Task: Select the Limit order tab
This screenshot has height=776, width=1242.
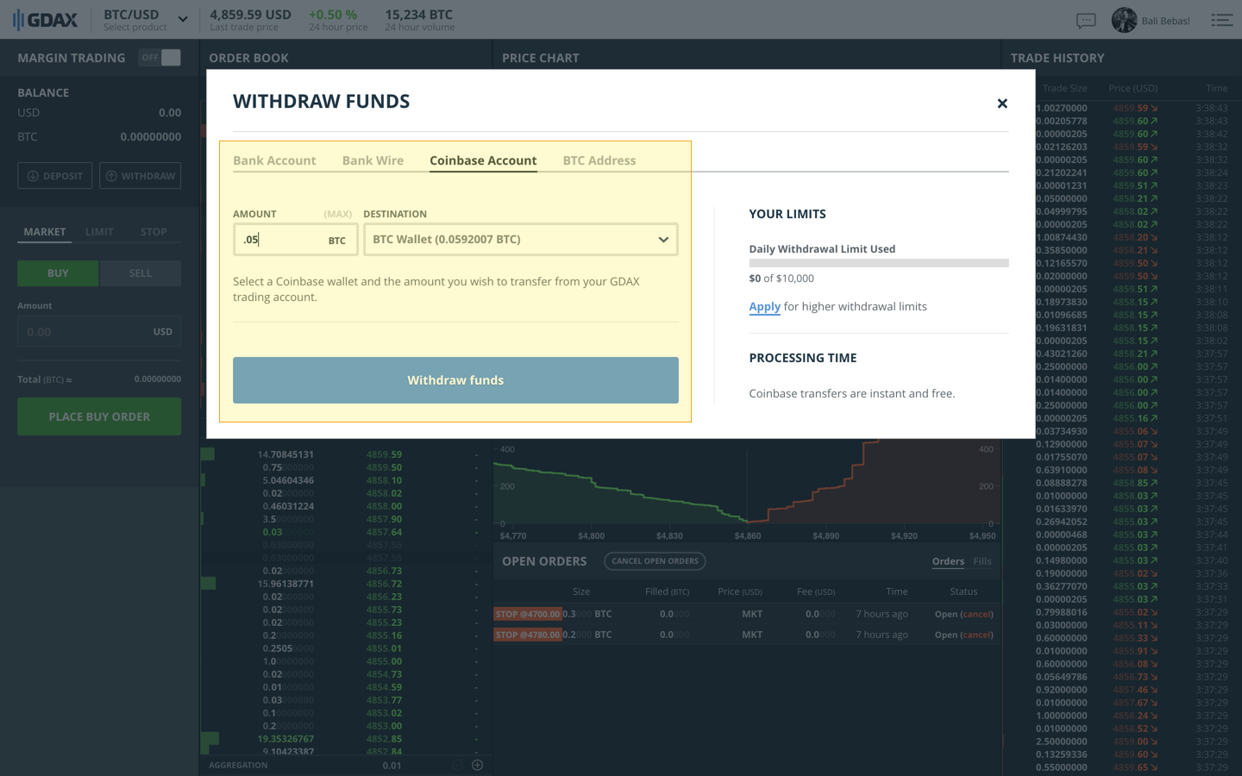Action: pos(99,232)
